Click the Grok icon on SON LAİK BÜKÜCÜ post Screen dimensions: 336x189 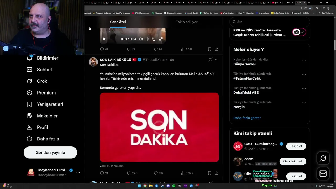[211, 60]
